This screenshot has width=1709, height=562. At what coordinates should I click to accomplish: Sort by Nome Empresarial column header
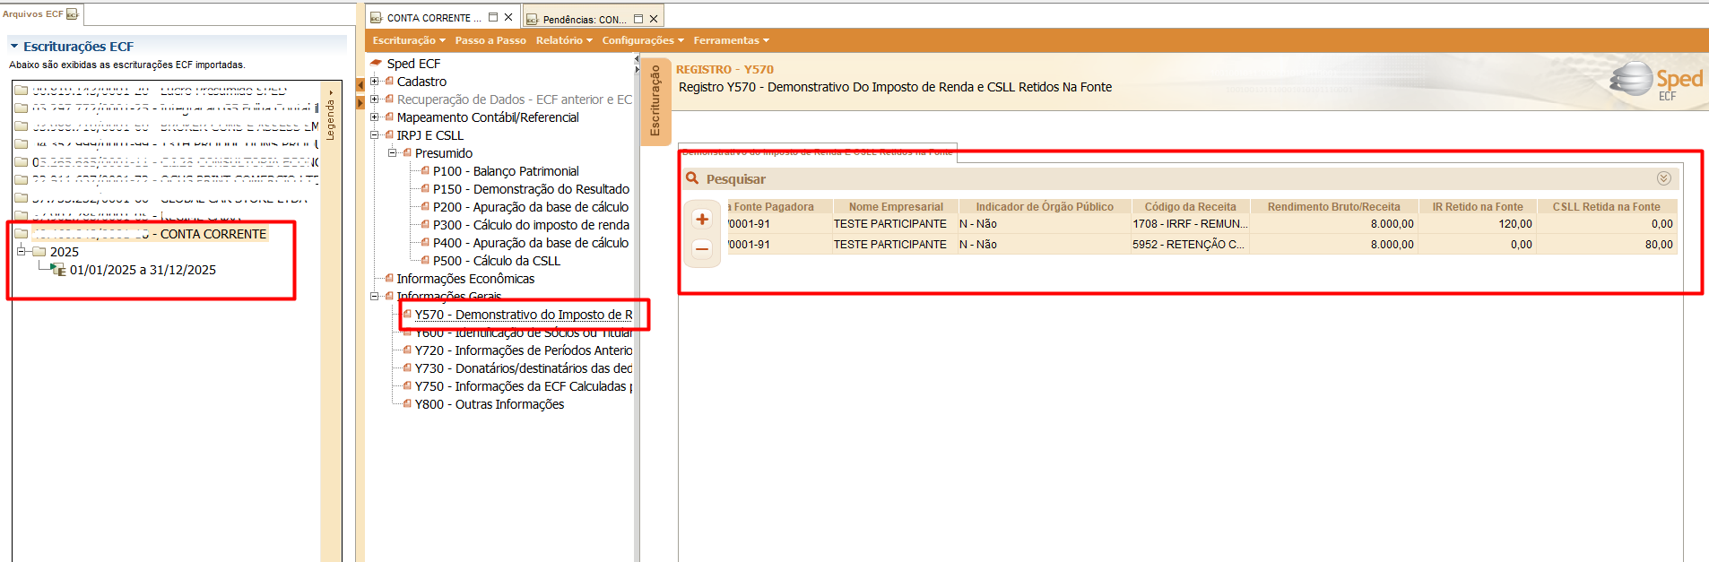tap(896, 207)
